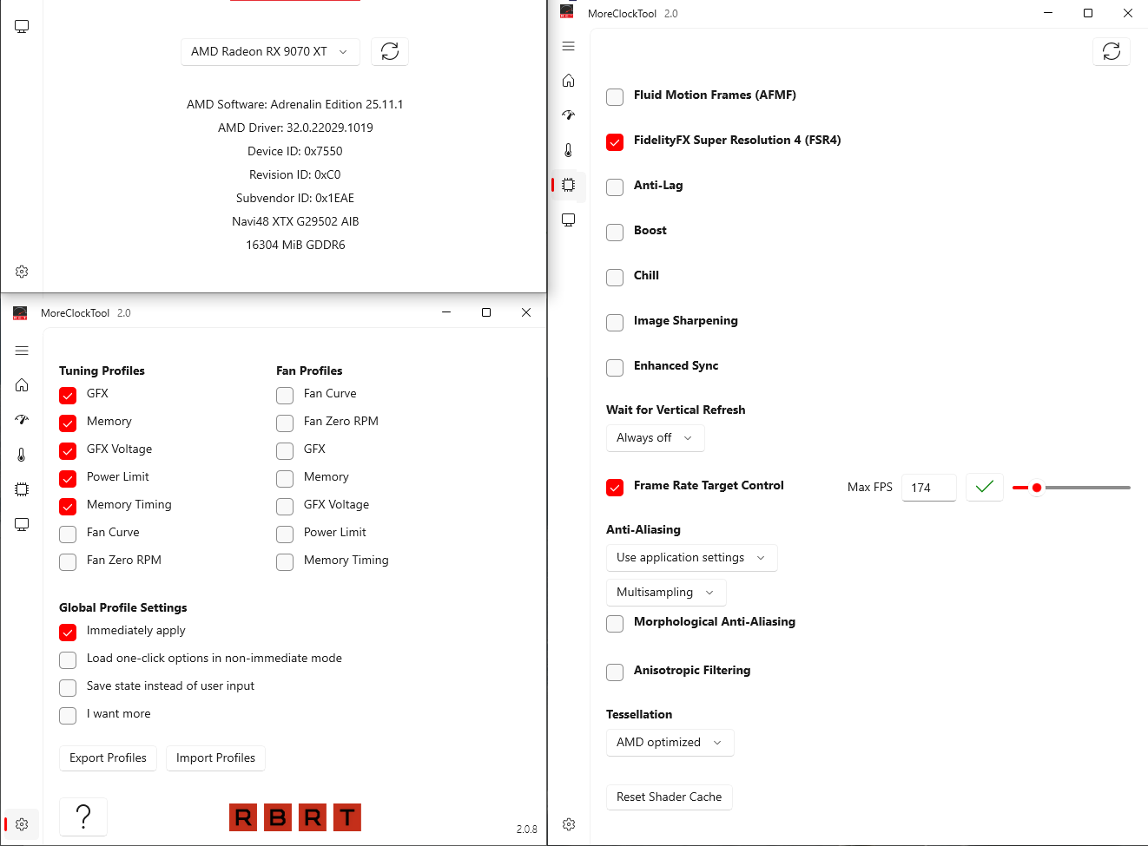Enable Enhanced Sync

[x=615, y=367]
